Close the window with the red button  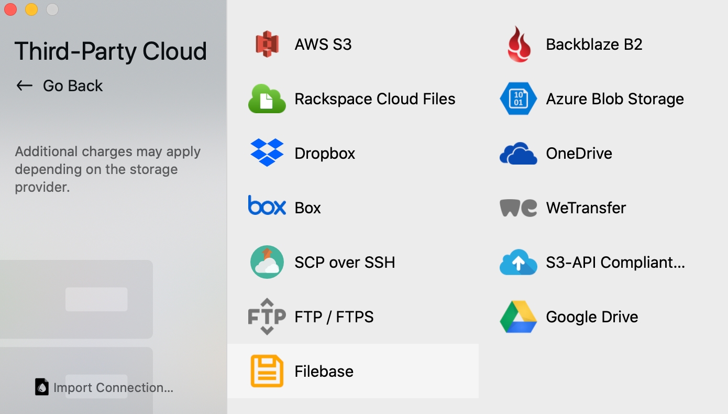[x=10, y=9]
